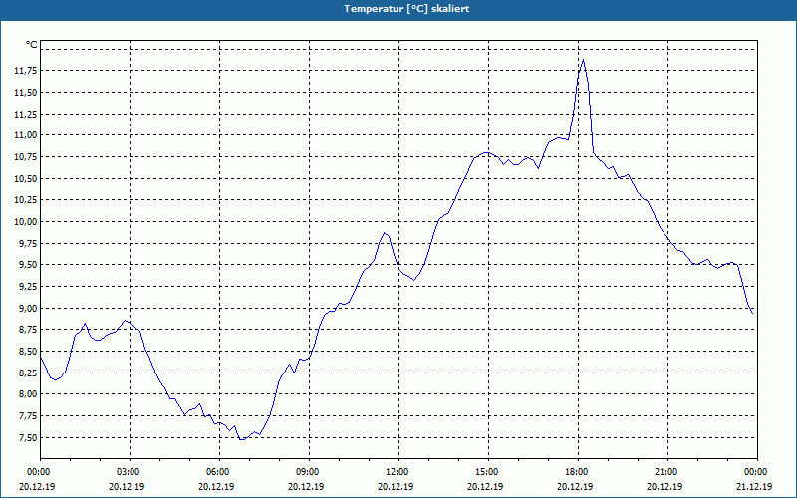The width and height of the screenshot is (797, 498).
Task: Click the temperature curve's highest peak after 18:00
Action: (x=583, y=60)
